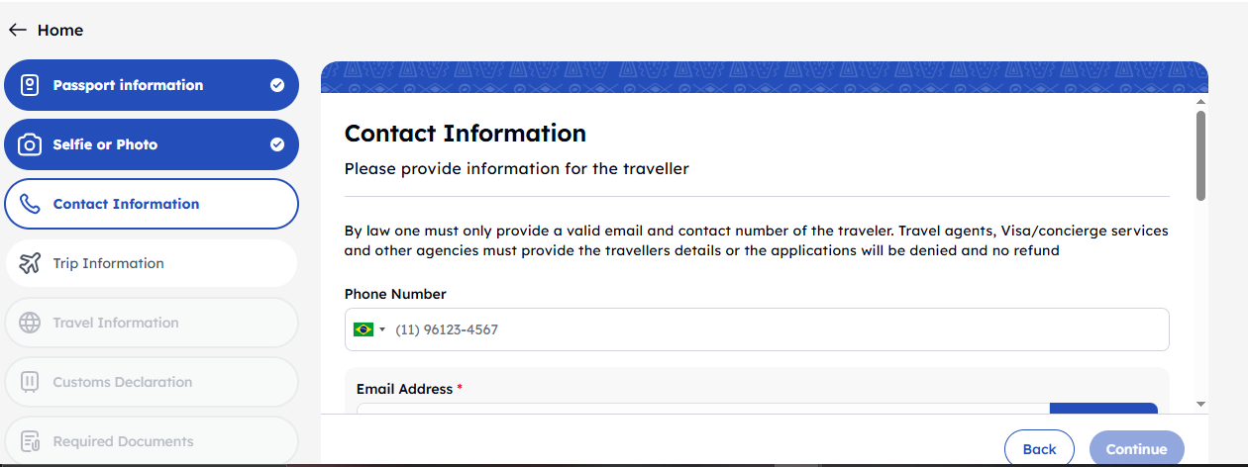Click the form's vertical scrollbar thumb
This screenshot has width=1248, height=467.
tap(1200, 154)
